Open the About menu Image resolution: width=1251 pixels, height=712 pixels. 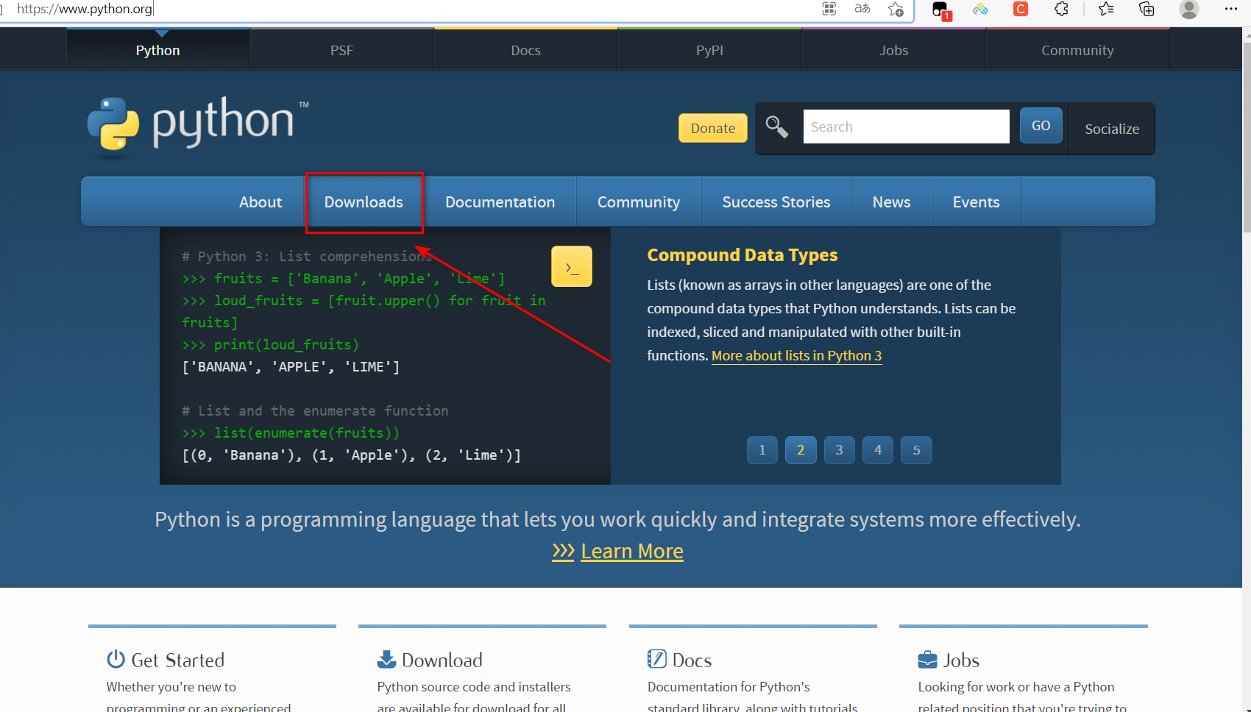point(261,202)
